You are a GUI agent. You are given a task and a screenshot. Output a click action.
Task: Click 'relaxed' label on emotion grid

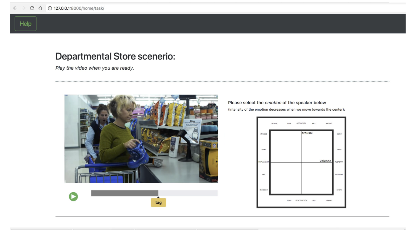(x=329, y=200)
